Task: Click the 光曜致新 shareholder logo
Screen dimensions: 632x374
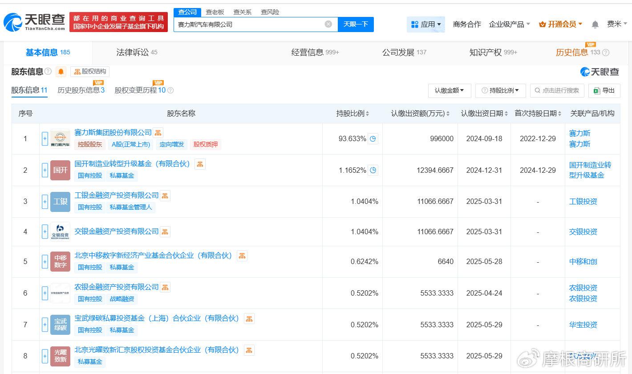Action: (x=60, y=356)
